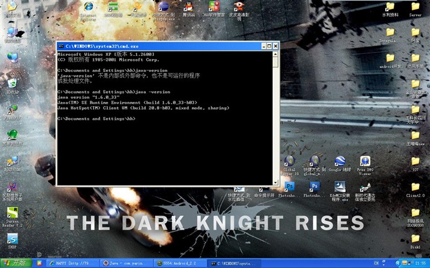This screenshot has width=430, height=268.
Task: Click the 'Java(TM) SE Runtime Environment' line
Action: [127, 103]
